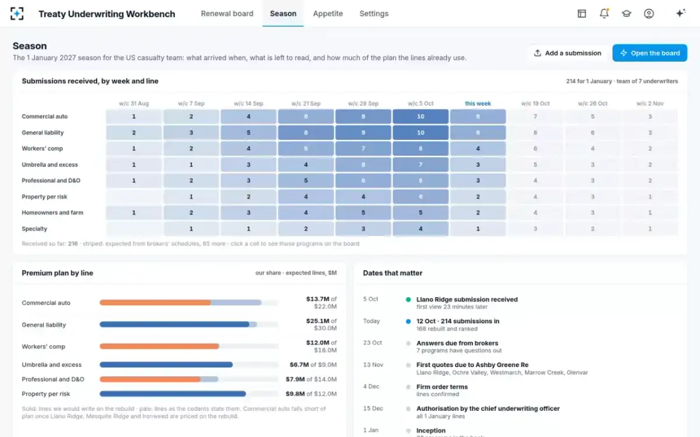Select Commercial auto cell for w/c 5 Oct

(x=421, y=117)
